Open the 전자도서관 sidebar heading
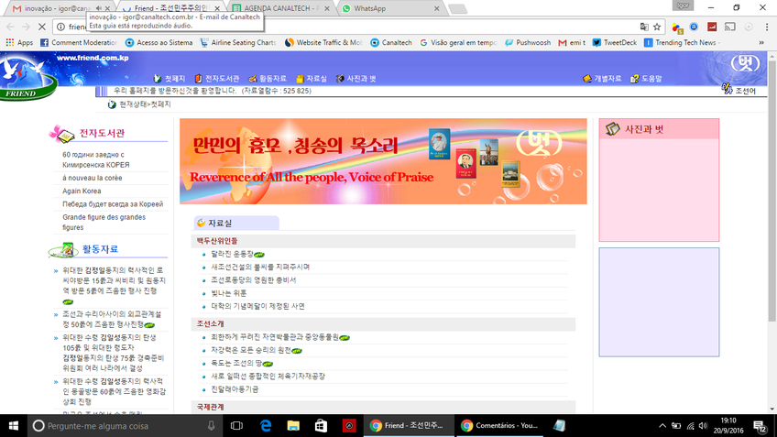The width and height of the screenshot is (777, 437). (x=102, y=133)
